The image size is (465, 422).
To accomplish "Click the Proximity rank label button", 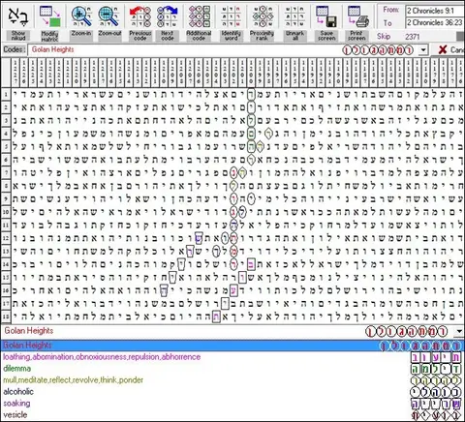I will 262,36.
